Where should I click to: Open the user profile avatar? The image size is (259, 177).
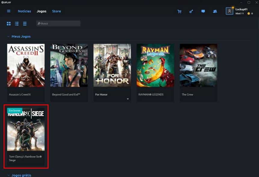229,11
